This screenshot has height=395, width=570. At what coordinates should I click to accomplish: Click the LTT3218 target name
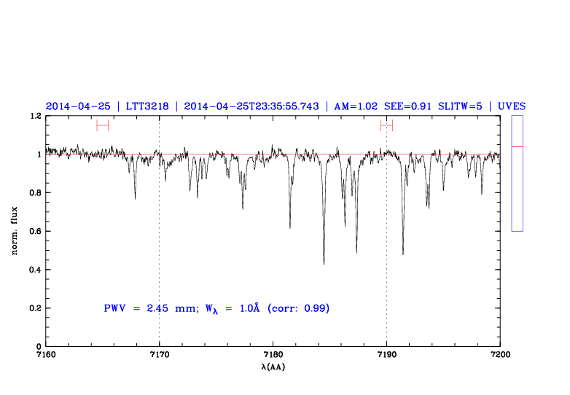click(147, 106)
